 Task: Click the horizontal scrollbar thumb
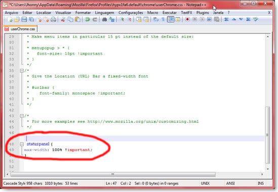point(113,174)
